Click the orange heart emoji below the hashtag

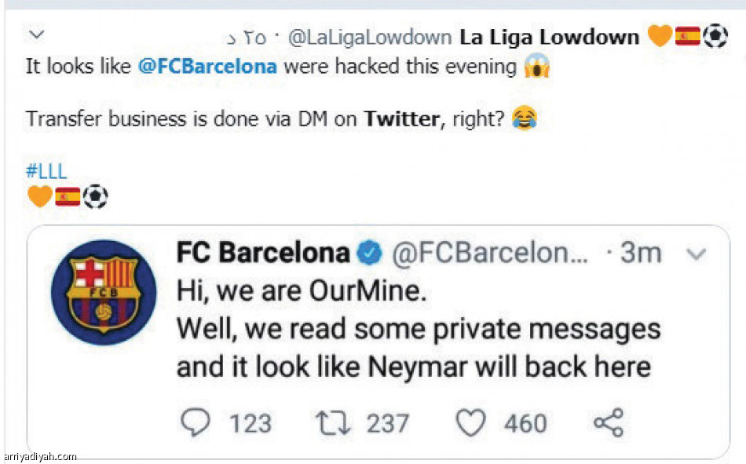38,195
